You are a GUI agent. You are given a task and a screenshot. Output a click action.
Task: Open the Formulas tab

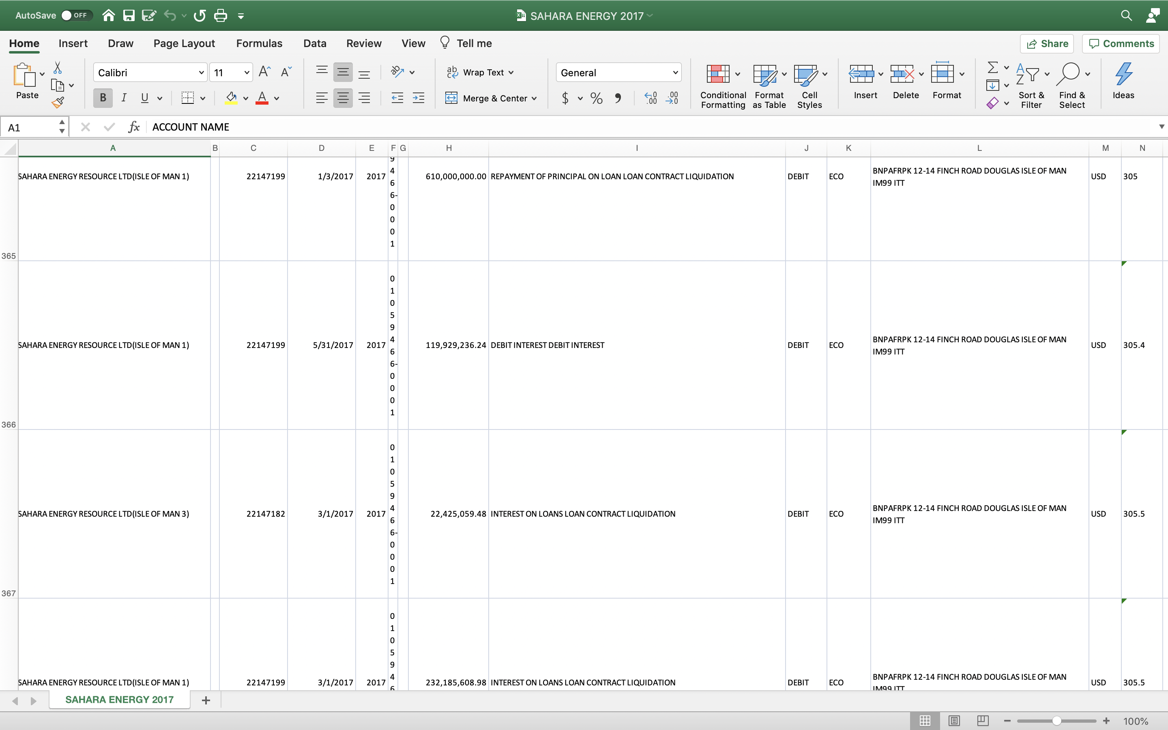click(x=259, y=43)
